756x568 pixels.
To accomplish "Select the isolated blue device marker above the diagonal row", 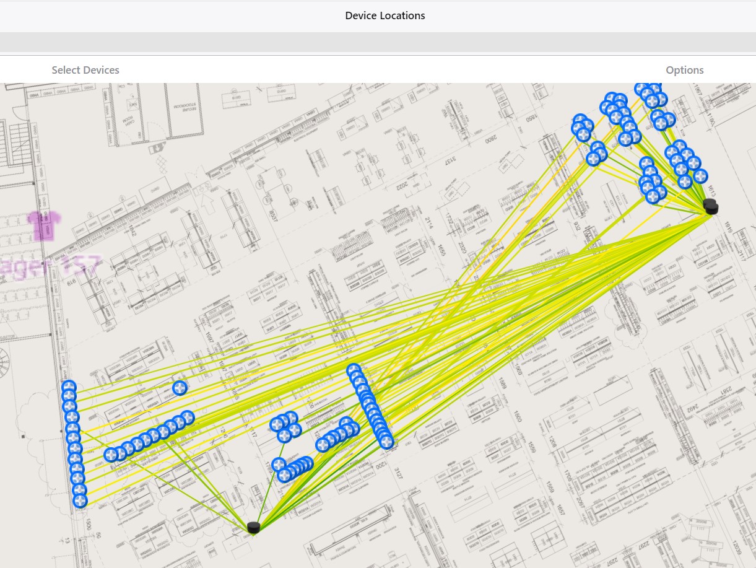I will 180,388.
